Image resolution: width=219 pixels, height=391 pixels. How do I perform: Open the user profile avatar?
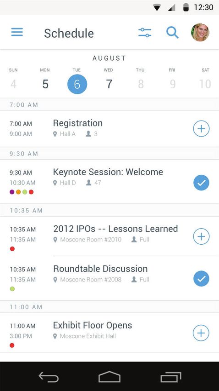[x=200, y=32]
